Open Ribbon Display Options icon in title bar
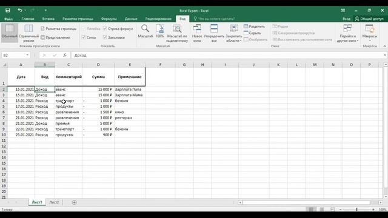Image resolution: width=388 pixels, height=218 pixels. [x=343, y=10]
